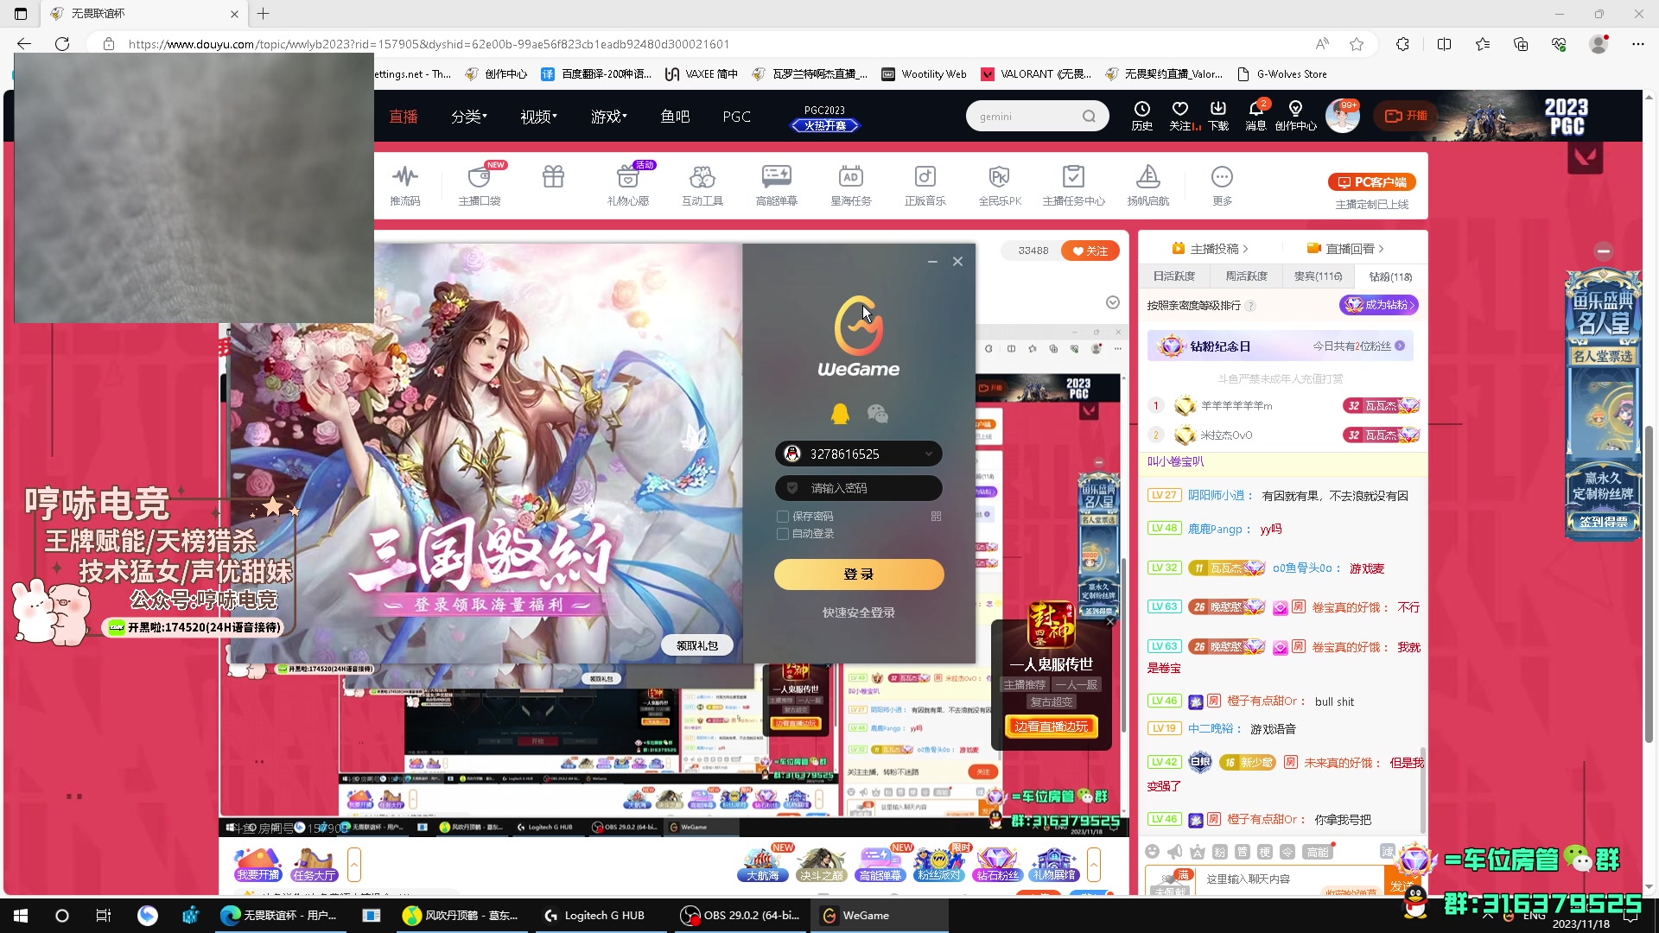
Task: Select QQ penguin login icon
Action: point(840,414)
